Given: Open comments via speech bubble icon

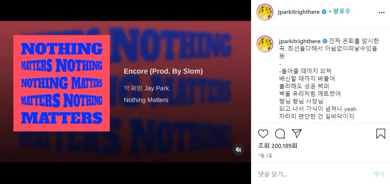Looking at the screenshot, I should [x=280, y=134].
